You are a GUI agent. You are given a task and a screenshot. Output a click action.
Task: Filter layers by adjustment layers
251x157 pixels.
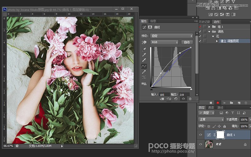tap(227, 113)
